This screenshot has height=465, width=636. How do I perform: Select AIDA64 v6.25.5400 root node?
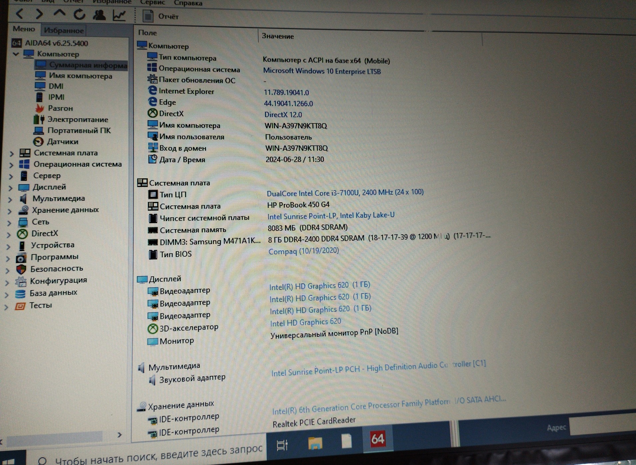pos(56,43)
